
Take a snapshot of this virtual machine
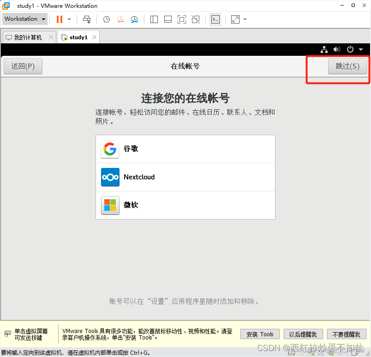[106, 19]
